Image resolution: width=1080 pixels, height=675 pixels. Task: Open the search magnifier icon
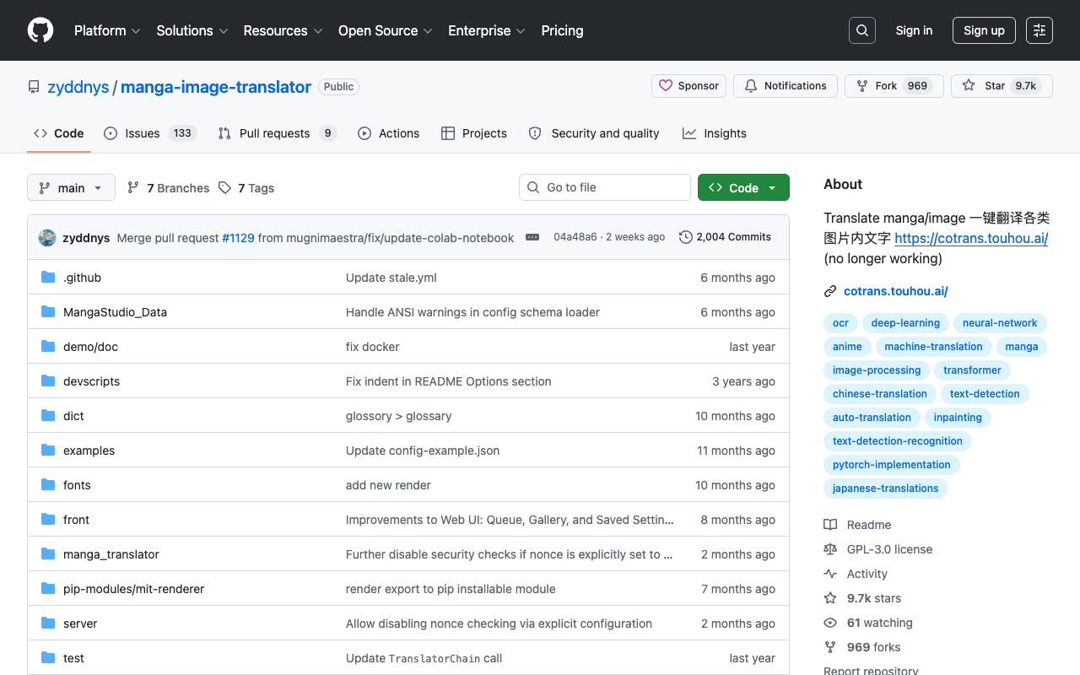861,30
